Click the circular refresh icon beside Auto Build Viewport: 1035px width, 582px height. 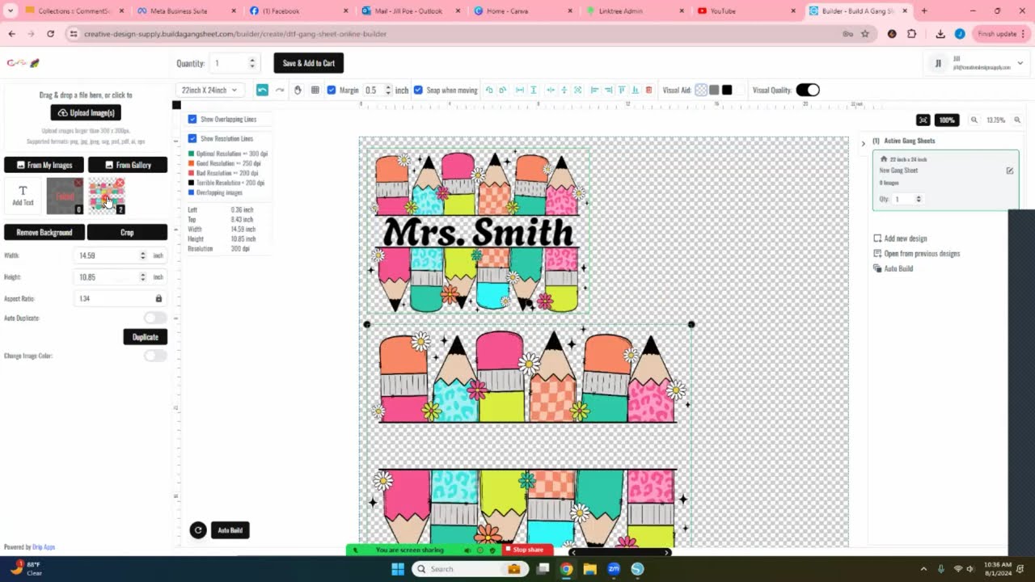198,530
